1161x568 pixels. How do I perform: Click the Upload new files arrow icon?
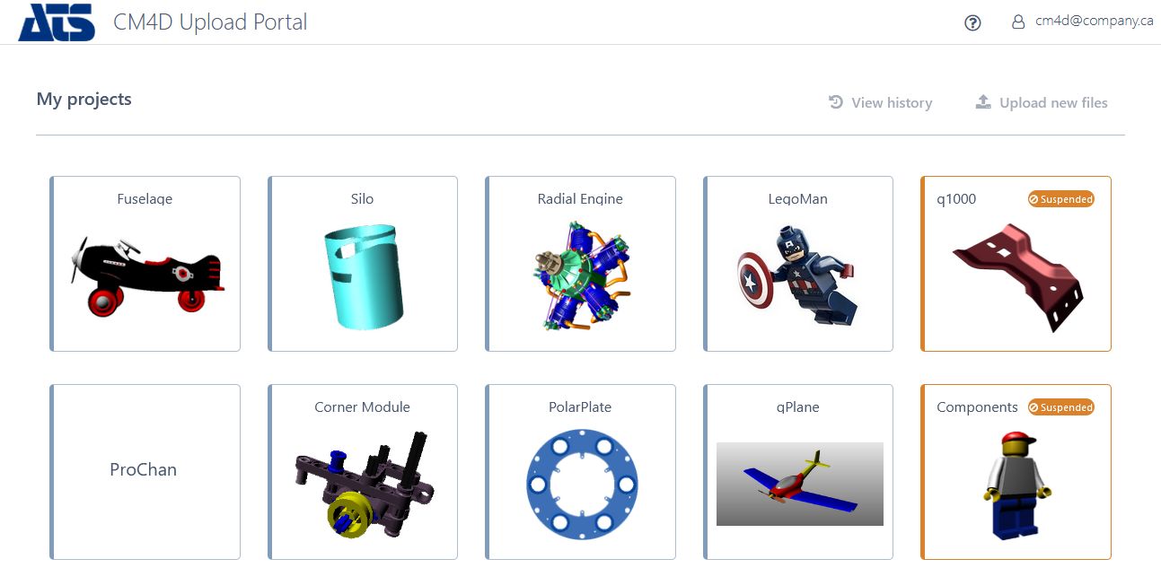tap(983, 101)
